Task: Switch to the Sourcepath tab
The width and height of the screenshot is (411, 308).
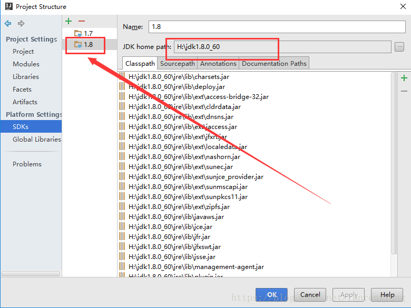Action: coord(178,64)
